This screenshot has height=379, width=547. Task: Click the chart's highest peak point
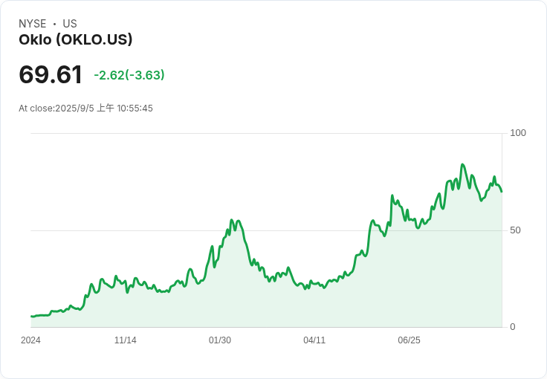[462, 164]
